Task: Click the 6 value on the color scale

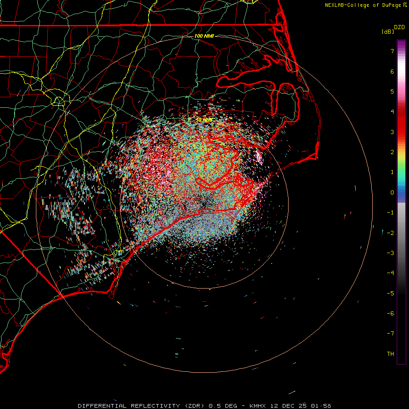Action: pyautogui.click(x=392, y=71)
